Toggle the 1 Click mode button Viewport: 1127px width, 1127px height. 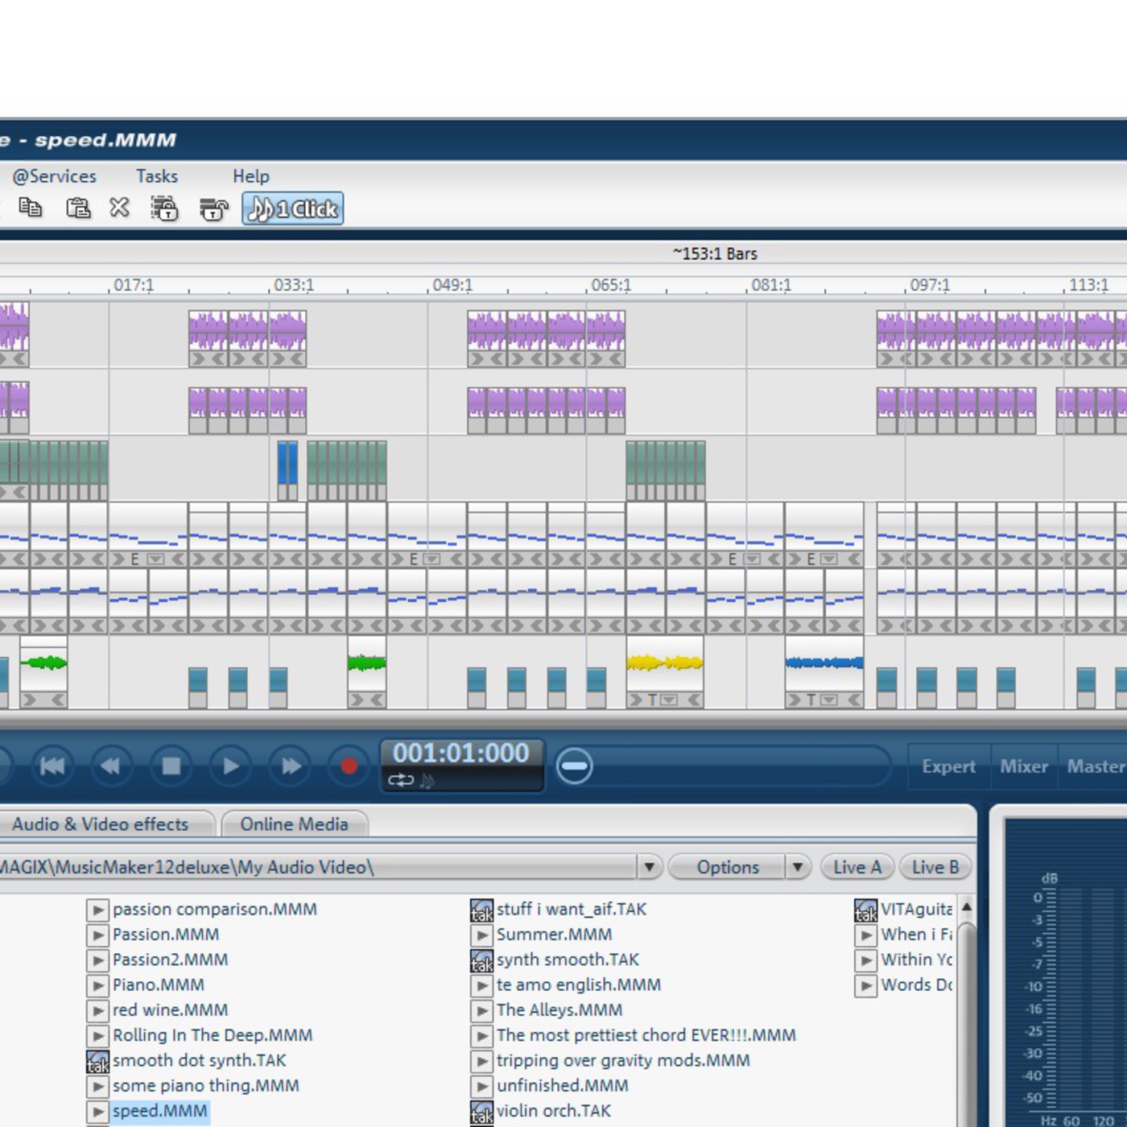293,209
